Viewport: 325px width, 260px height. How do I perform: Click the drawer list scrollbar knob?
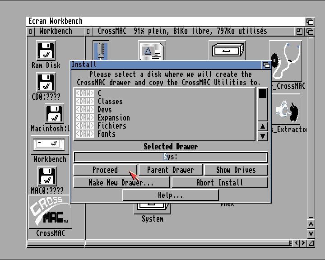[x=262, y=94]
